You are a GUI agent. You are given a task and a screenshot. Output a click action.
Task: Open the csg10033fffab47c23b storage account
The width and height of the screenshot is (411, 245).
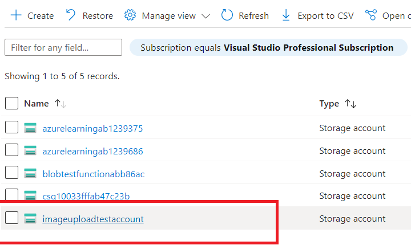click(x=86, y=196)
